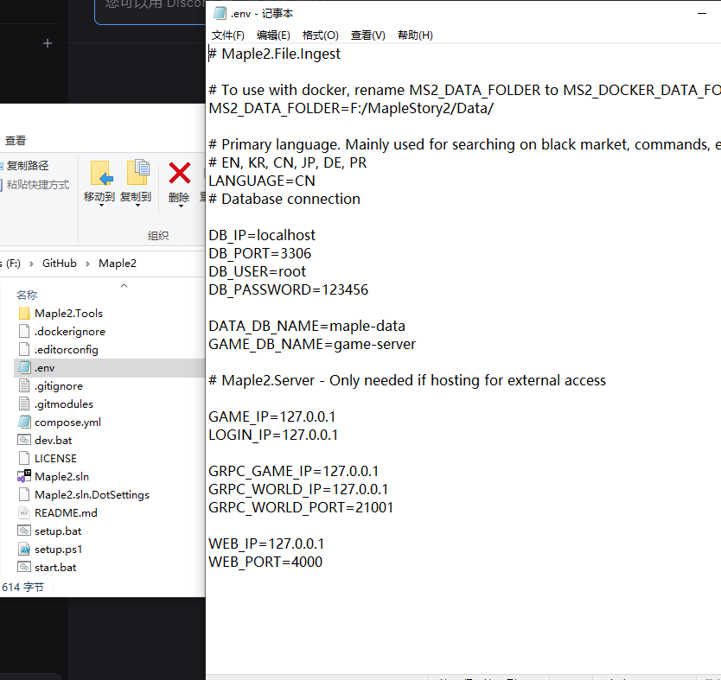This screenshot has height=680, width=721.
Task: Click the .gitmodules file icon
Action: (24, 404)
